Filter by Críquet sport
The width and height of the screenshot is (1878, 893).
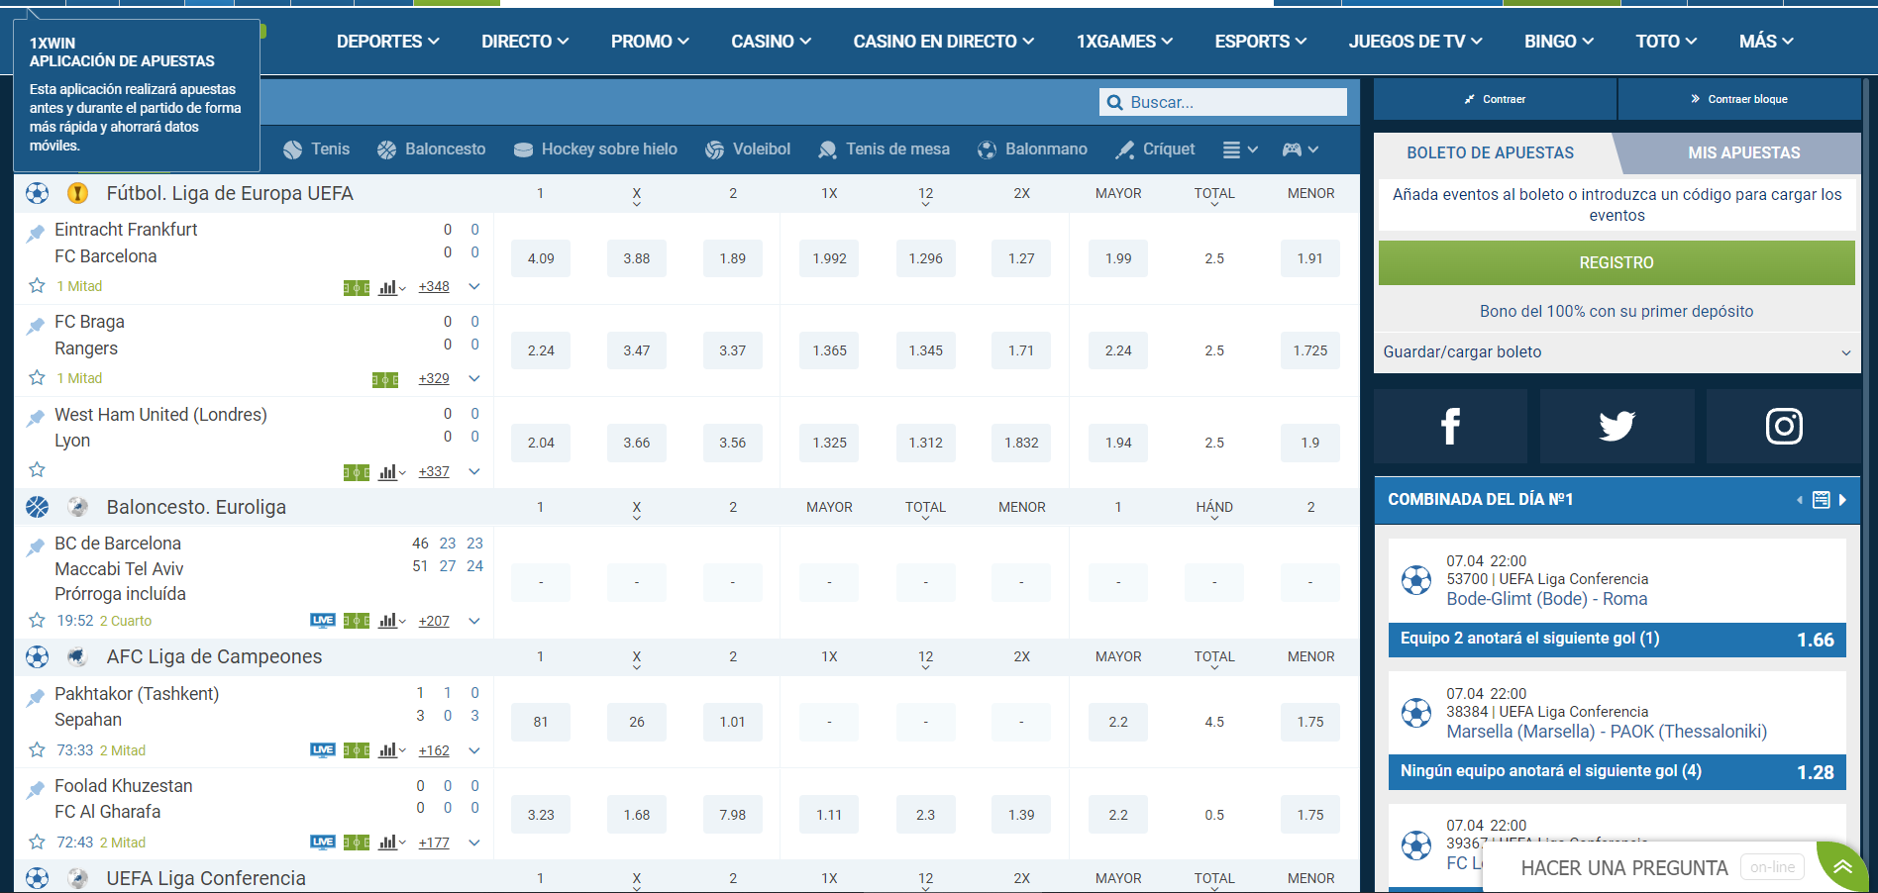[x=1156, y=149]
